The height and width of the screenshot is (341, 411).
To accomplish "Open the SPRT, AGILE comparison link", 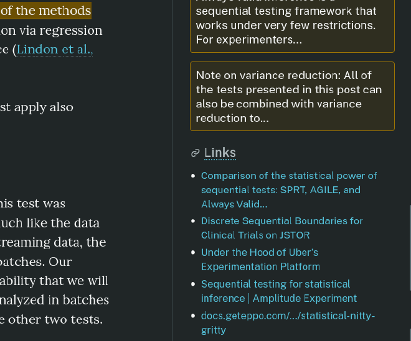I will 289,189.
